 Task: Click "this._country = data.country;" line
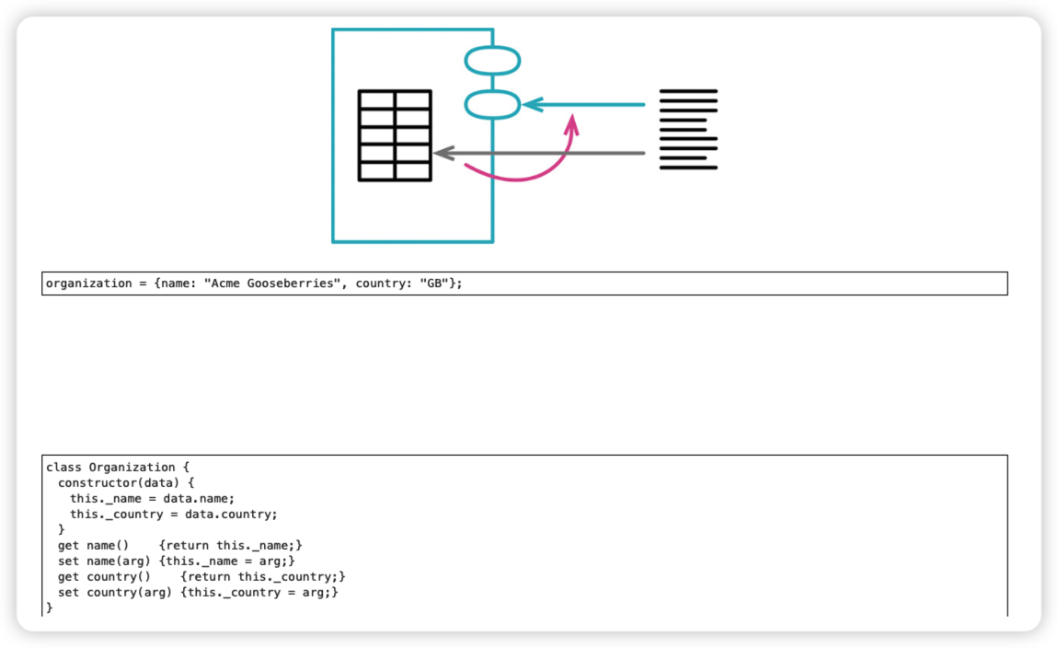173,514
